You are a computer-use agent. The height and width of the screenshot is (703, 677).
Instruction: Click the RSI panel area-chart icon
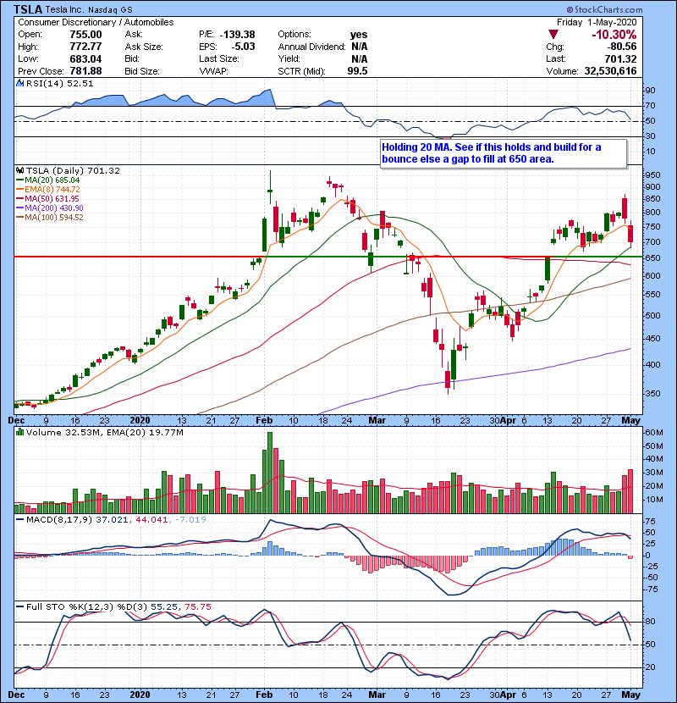point(19,83)
